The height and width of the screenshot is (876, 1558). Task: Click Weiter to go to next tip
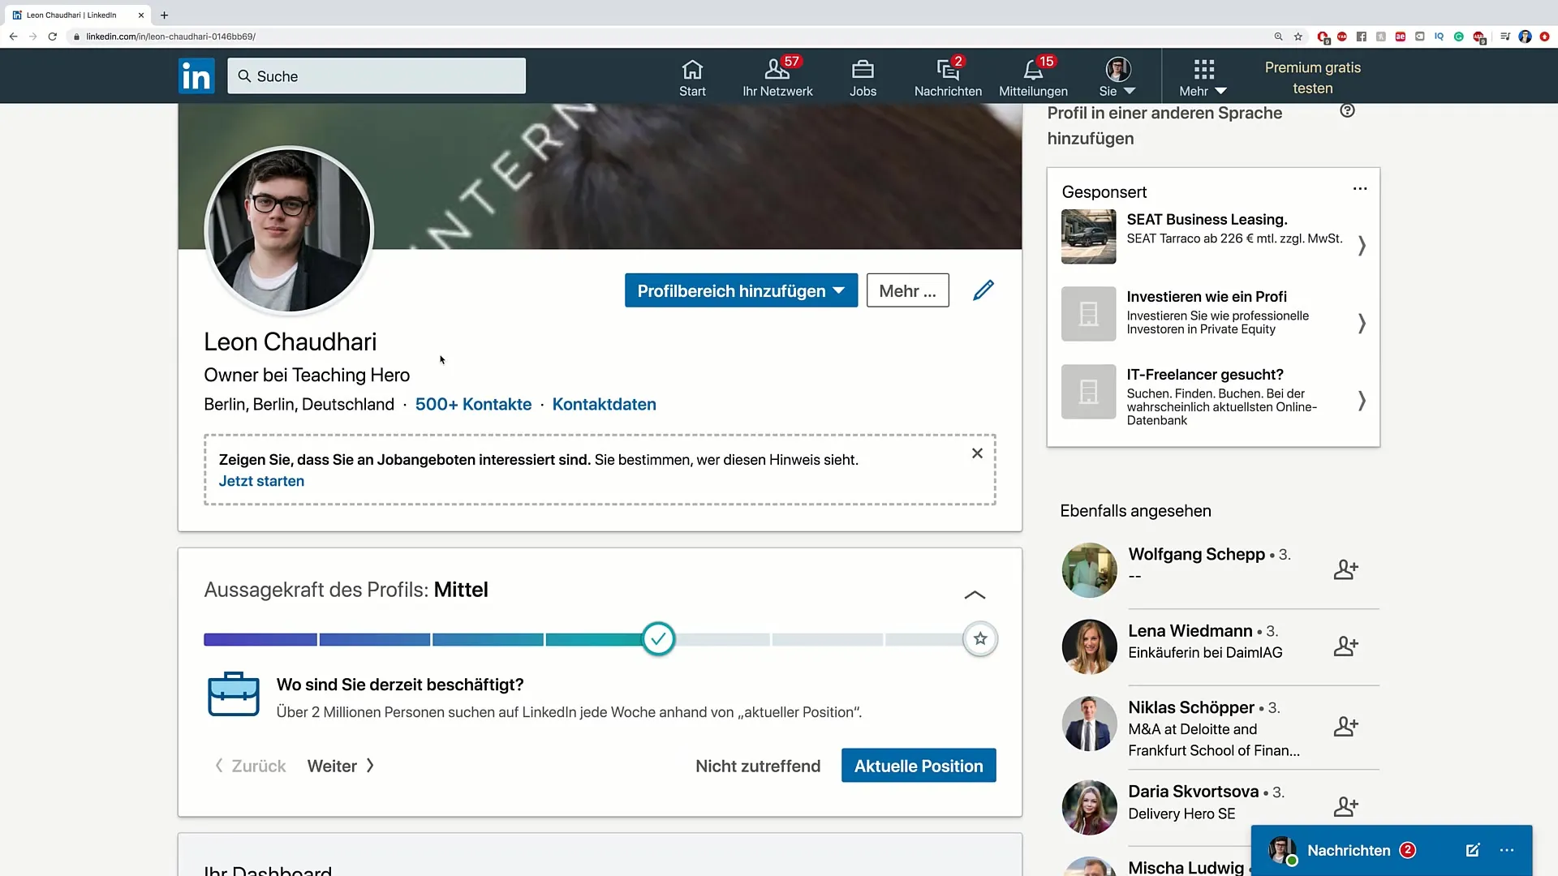(x=341, y=766)
